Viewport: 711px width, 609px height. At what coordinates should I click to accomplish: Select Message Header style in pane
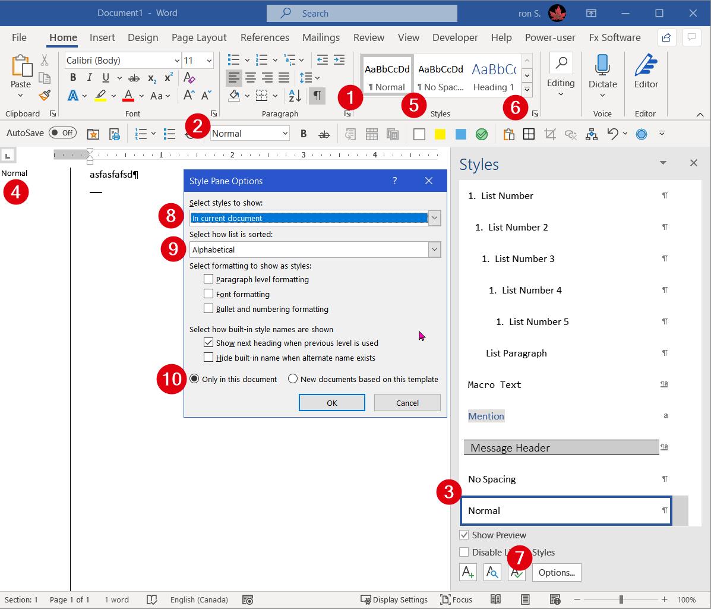click(566, 447)
